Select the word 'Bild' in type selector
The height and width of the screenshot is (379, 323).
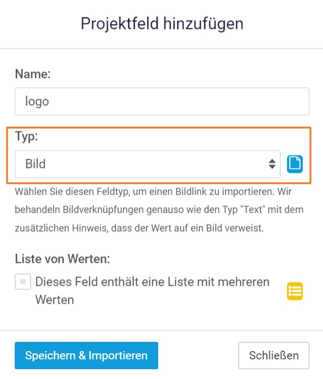35,164
